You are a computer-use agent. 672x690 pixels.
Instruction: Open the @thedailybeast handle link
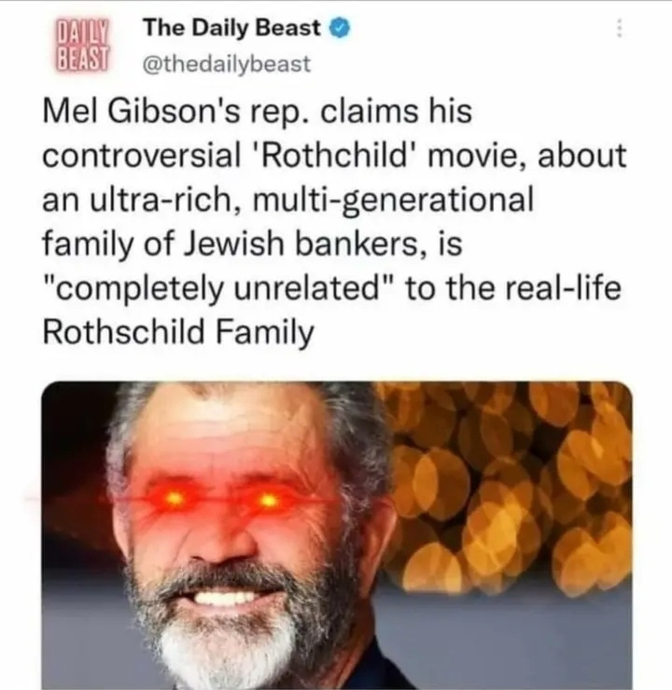[227, 64]
